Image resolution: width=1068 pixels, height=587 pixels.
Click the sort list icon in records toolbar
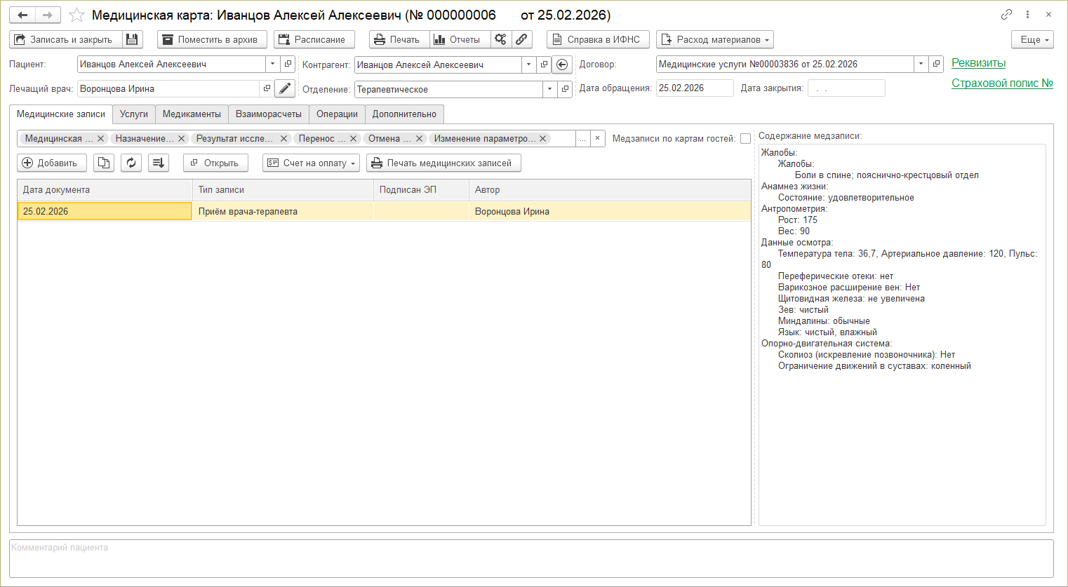click(x=159, y=163)
